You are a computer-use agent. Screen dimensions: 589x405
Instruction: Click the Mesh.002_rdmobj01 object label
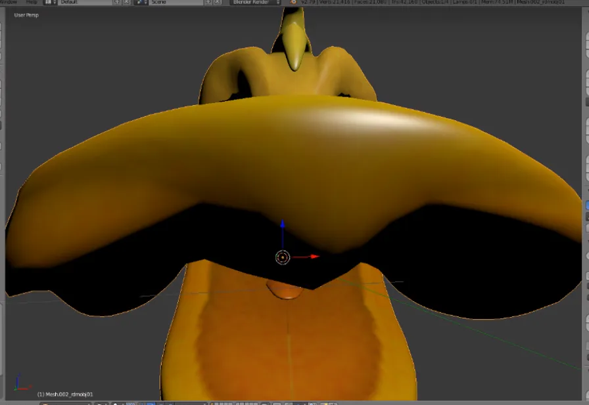click(x=65, y=394)
